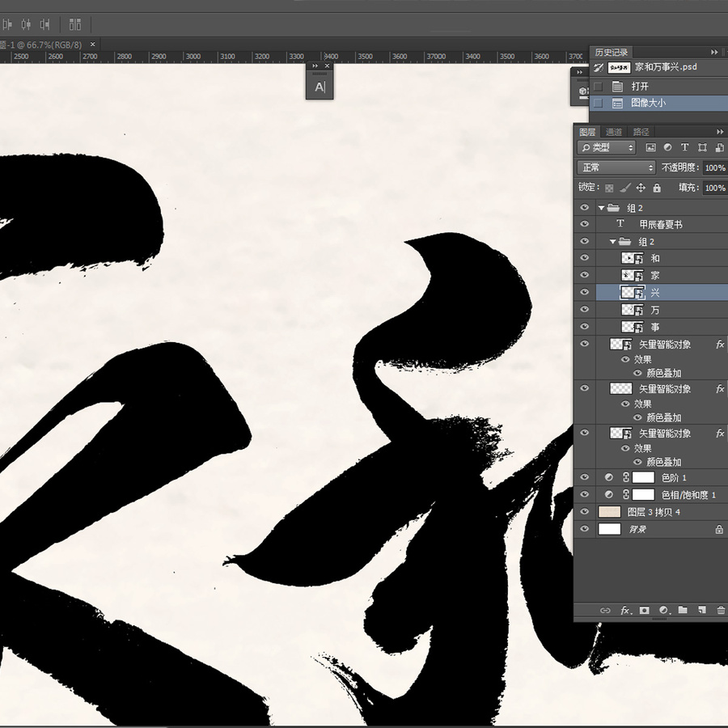Add a layer style with fx button

(x=625, y=610)
